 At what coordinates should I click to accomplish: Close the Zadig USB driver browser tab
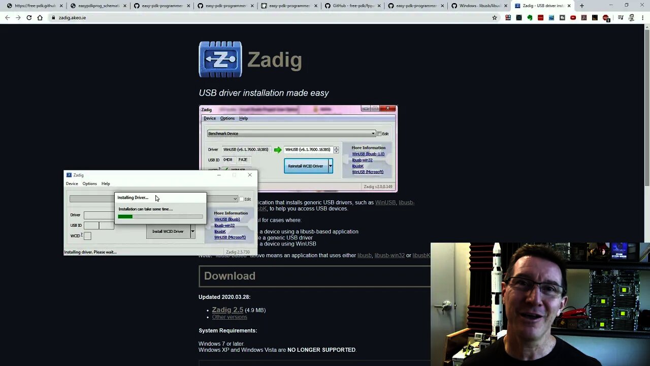pos(569,6)
